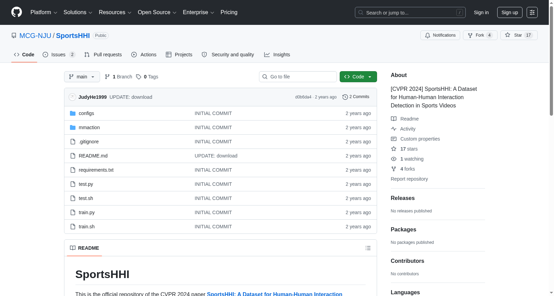Switch to the Actions tab
This screenshot has width=554, height=296.
coord(144,55)
